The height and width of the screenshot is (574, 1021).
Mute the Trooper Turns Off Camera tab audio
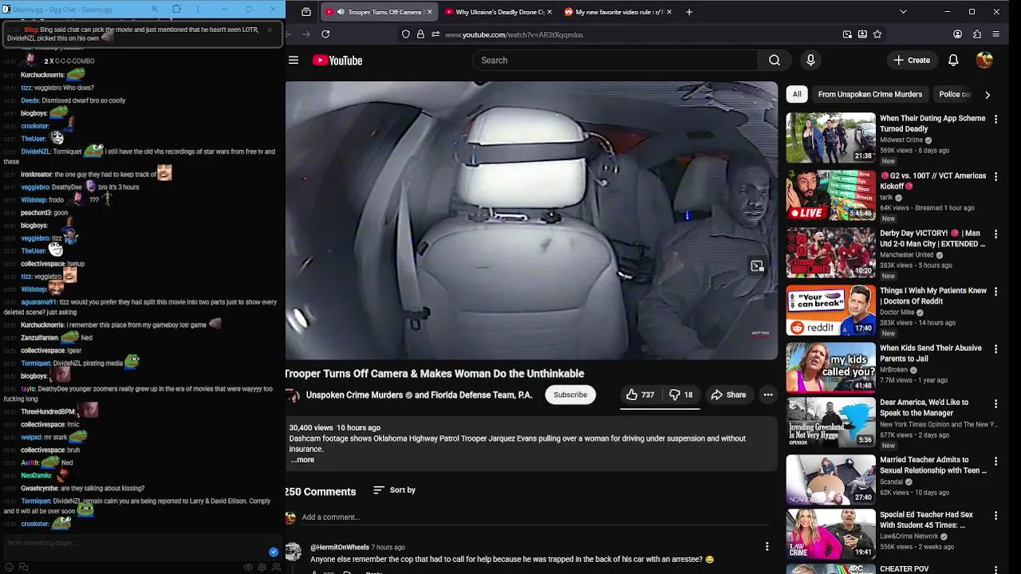click(x=341, y=12)
